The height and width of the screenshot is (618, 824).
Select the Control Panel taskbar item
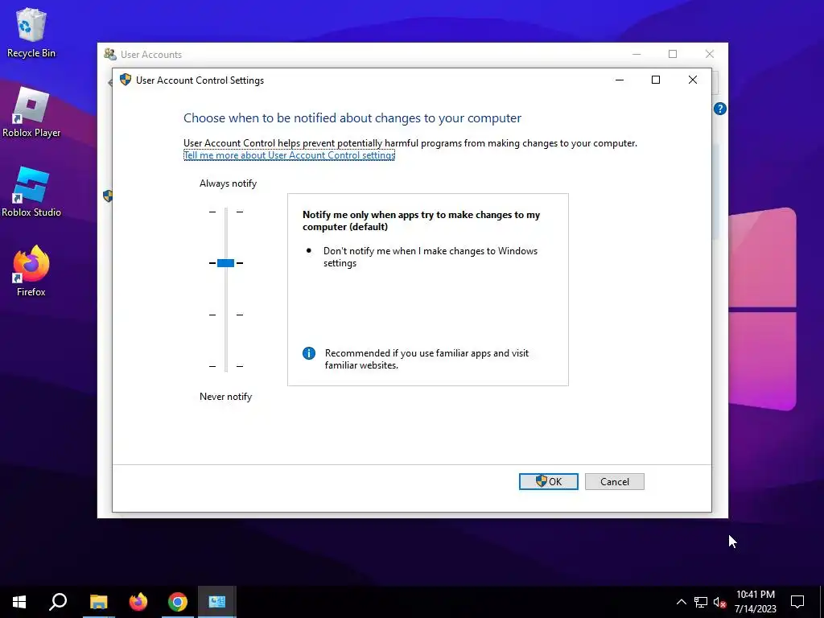tap(217, 602)
